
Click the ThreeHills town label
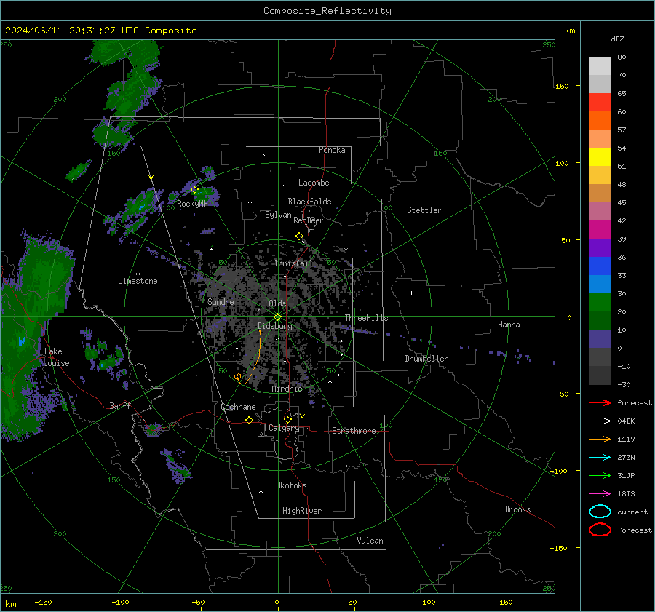(x=366, y=318)
